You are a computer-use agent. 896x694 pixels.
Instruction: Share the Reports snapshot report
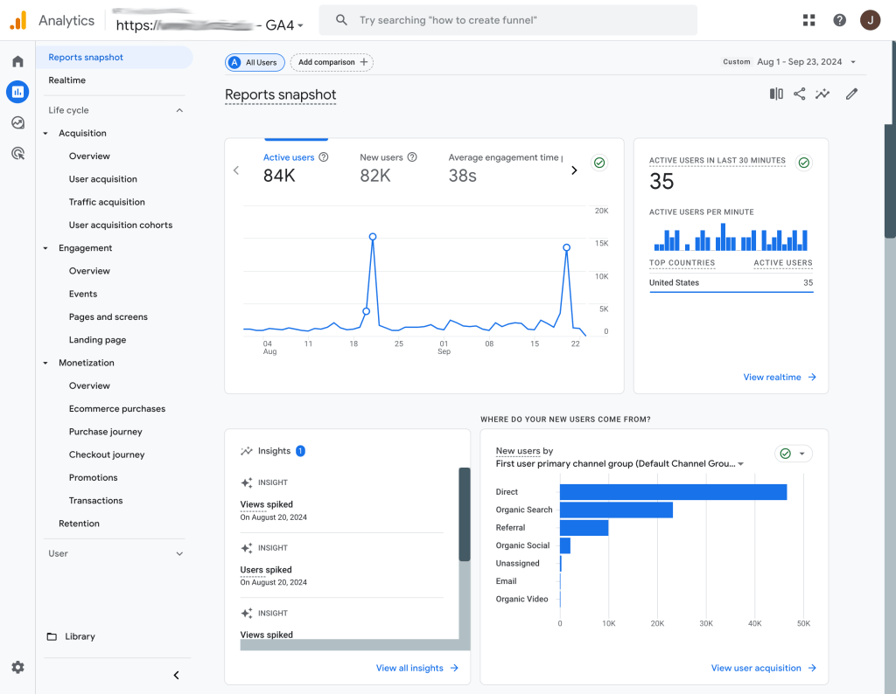pyautogui.click(x=799, y=93)
